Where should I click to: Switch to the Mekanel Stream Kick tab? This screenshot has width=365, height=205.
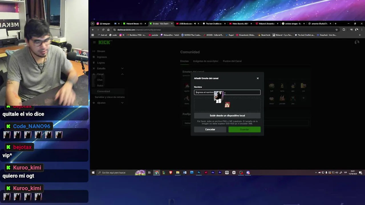pos(134,24)
